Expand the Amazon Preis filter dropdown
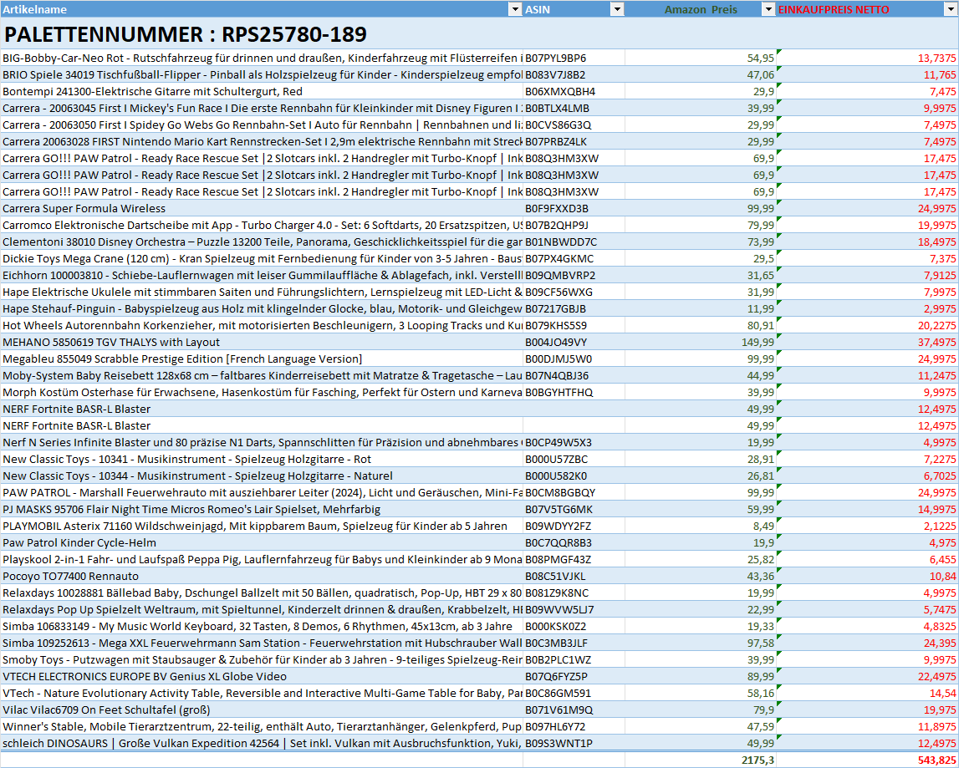959x768 pixels. click(x=768, y=9)
